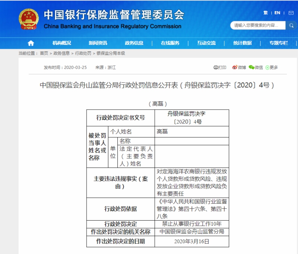Click the national emblem logo

tap(29, 20)
